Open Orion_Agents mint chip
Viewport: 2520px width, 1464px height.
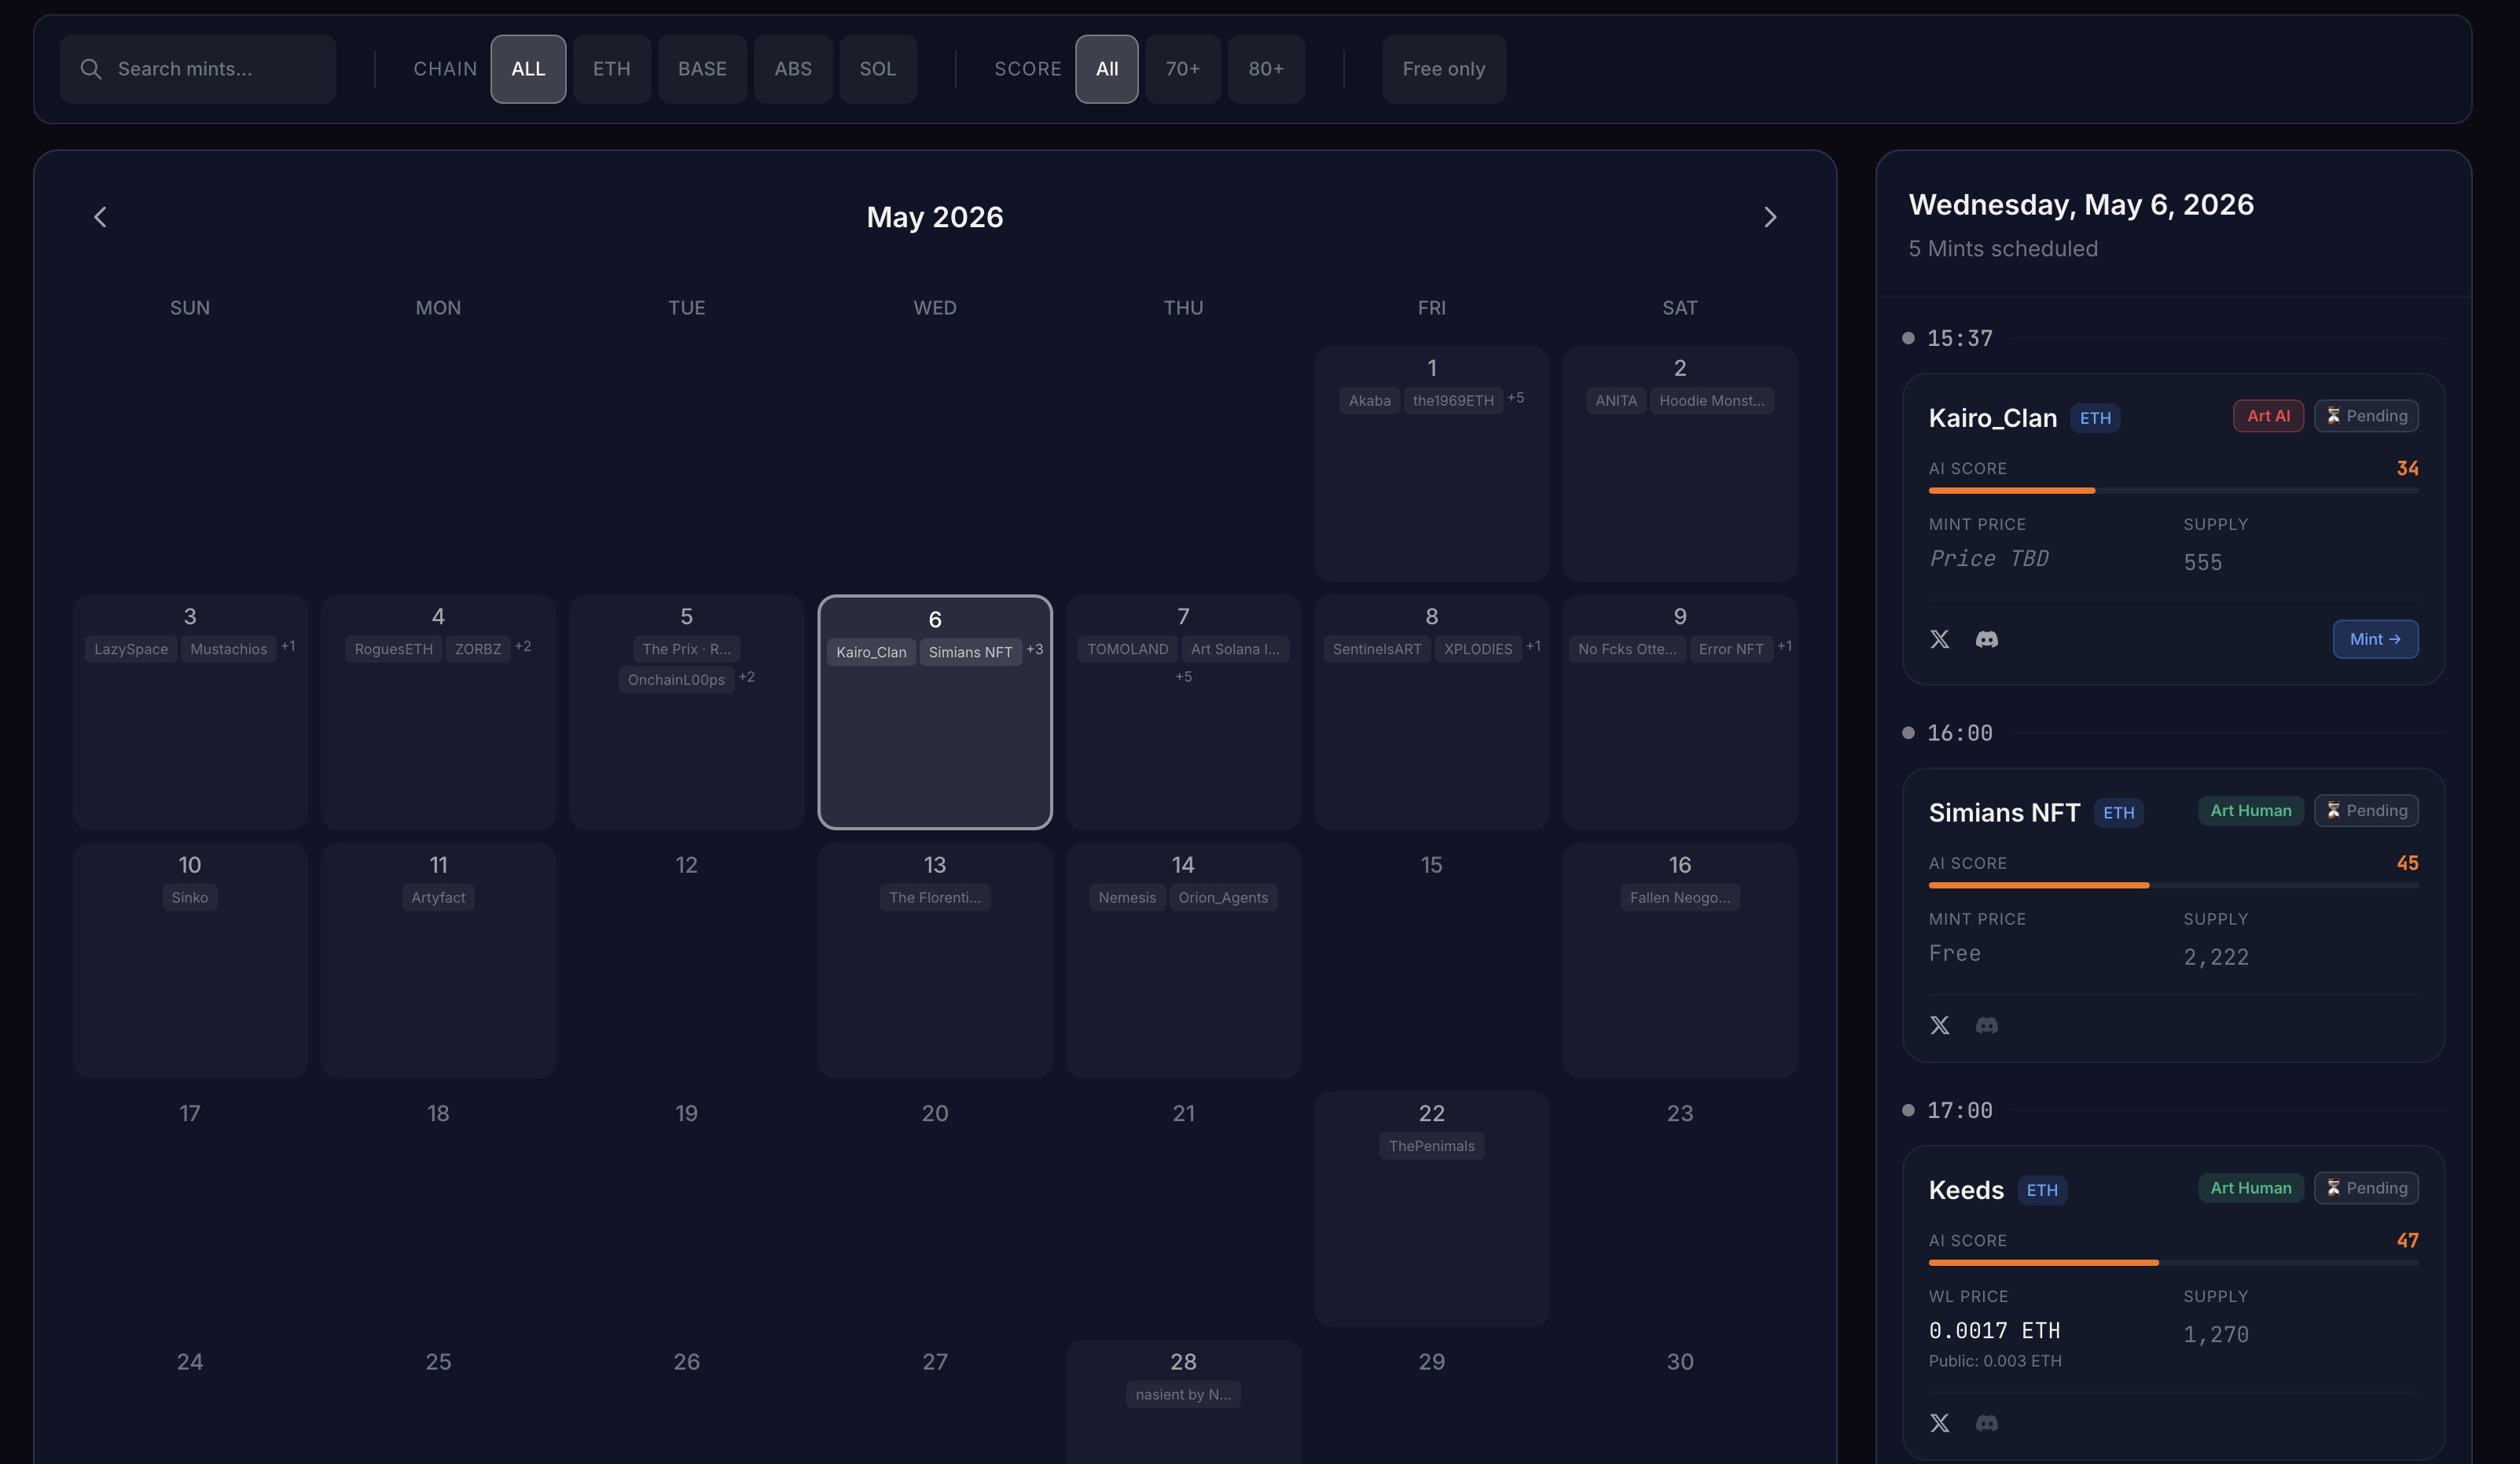point(1223,898)
